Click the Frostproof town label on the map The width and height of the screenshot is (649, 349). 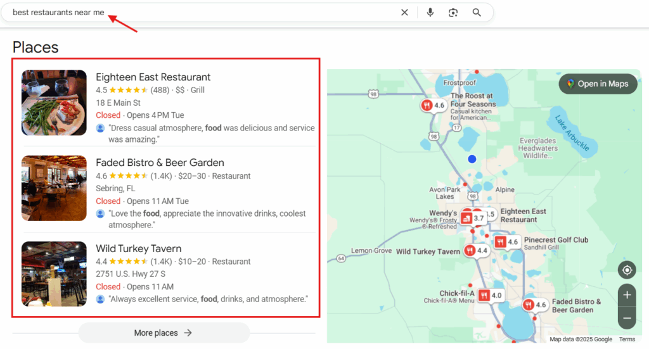pos(459,83)
